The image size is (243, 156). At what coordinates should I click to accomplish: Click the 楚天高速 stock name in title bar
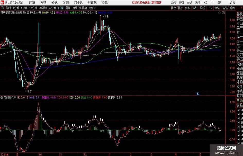[x=156, y=3]
